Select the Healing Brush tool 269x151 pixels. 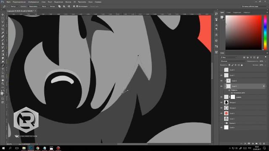(x=3, y=36)
